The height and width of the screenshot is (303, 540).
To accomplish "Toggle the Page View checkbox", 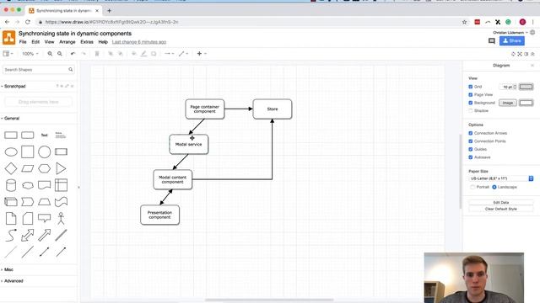I will 471,94.
